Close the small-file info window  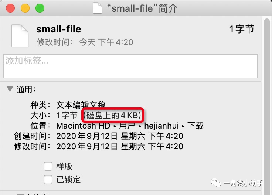point(10,8)
